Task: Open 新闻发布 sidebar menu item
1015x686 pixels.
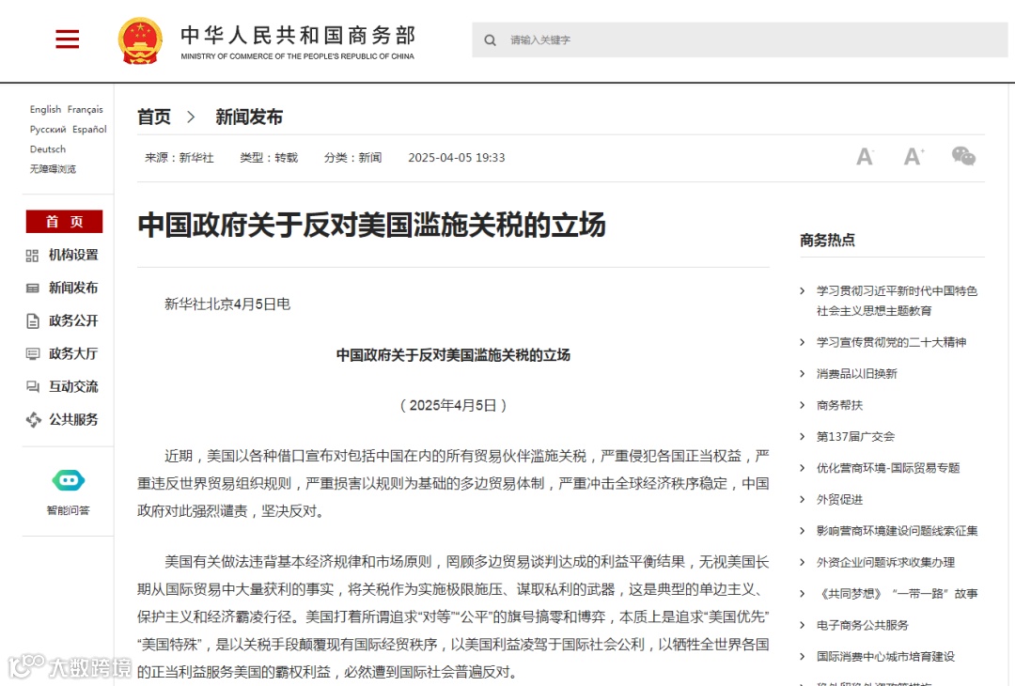Action: tap(73, 288)
